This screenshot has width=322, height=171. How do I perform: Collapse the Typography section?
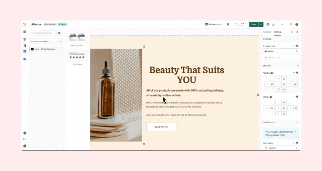[x=298, y=122]
